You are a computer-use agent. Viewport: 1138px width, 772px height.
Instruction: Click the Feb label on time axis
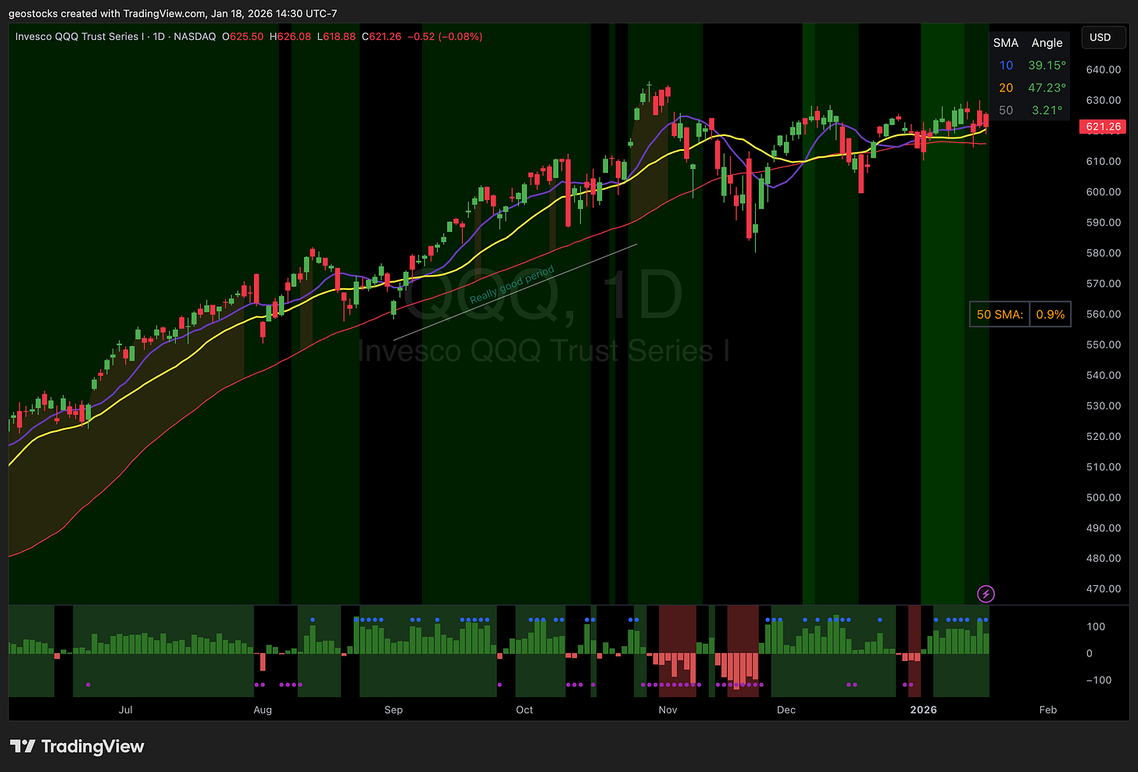coord(1048,709)
